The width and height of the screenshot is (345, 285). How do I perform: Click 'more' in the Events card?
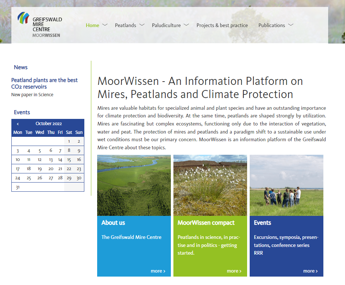pos(310,271)
